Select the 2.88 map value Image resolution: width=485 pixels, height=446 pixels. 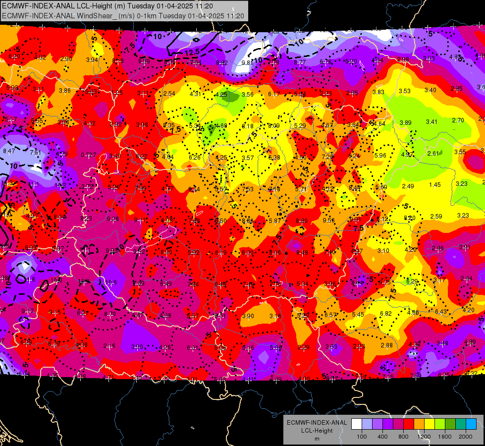(386, 345)
